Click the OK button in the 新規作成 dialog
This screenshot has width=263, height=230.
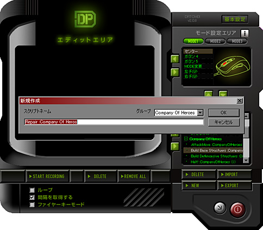coord(224,113)
